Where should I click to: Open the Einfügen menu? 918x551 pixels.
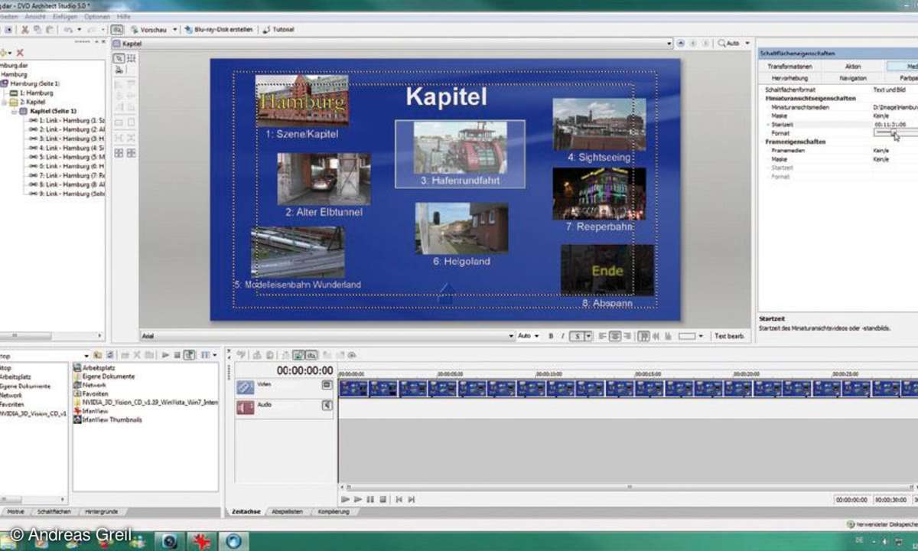65,16
